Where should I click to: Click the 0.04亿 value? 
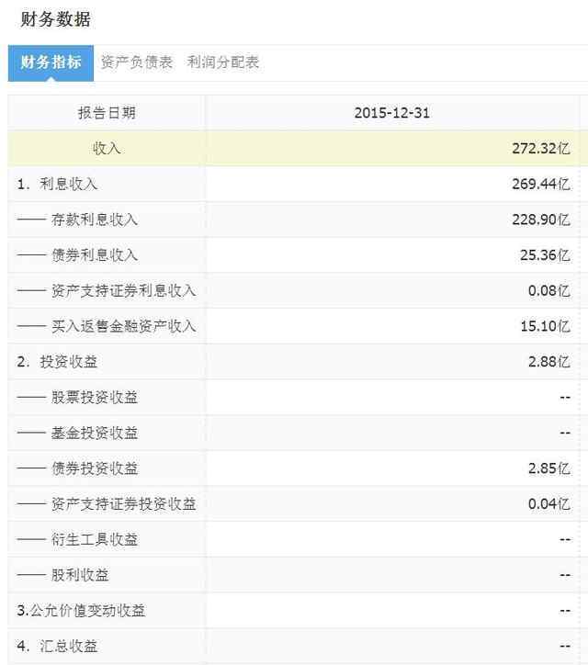pyautogui.click(x=548, y=504)
